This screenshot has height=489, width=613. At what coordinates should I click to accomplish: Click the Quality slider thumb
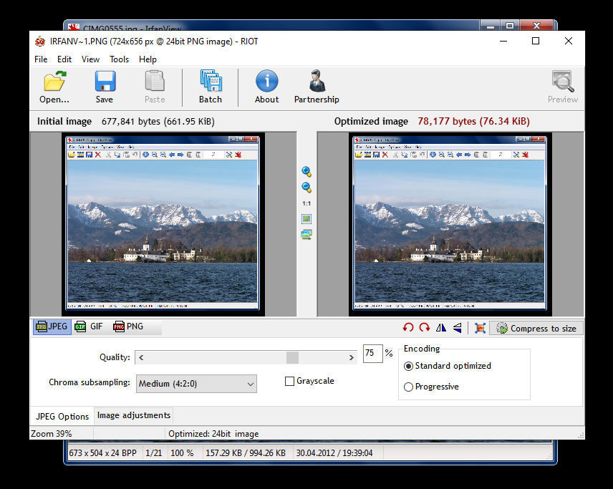(292, 358)
